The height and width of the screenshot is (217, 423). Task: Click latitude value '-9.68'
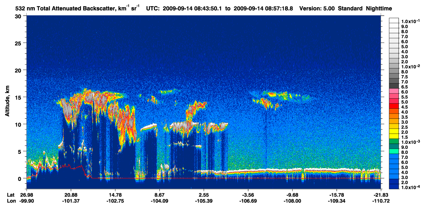pyautogui.click(x=293, y=195)
